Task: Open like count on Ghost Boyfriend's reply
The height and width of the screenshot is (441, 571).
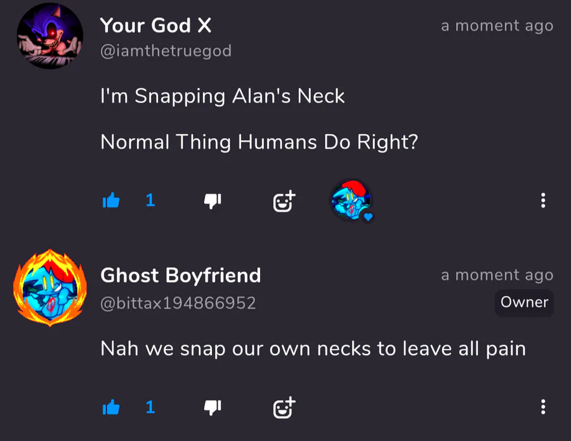Action: [150, 407]
